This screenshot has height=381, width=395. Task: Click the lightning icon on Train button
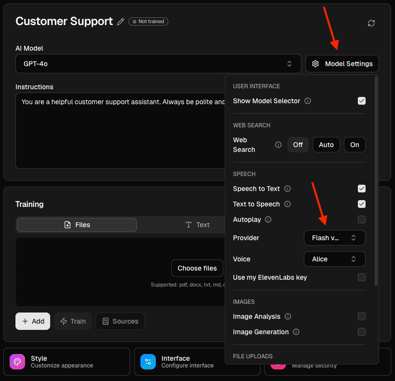(65, 321)
